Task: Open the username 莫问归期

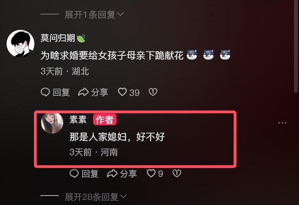Action: [58, 38]
